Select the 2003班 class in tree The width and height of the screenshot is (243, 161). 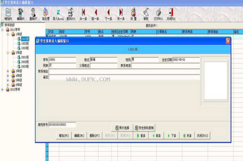click(25, 66)
